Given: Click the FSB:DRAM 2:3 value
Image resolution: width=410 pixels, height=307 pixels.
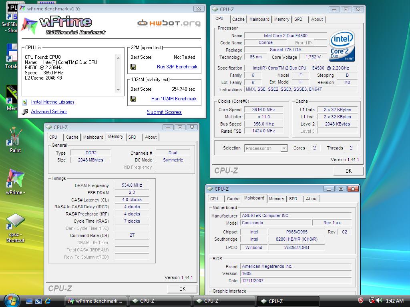Looking at the screenshot, I should click(132, 192).
